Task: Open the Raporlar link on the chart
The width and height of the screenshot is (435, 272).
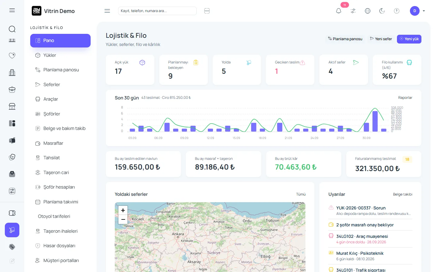Action: point(405,98)
